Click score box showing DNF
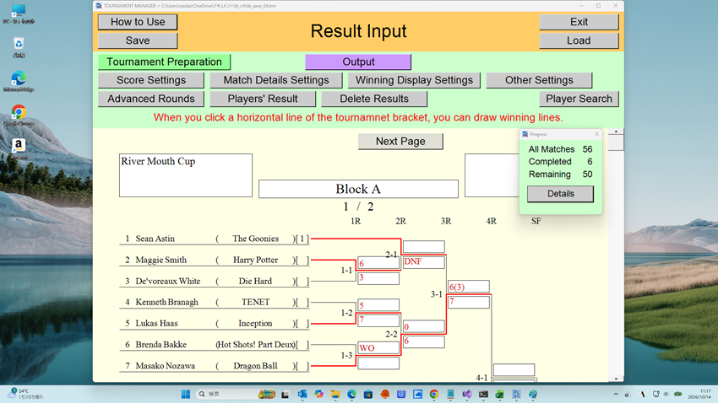 pos(423,262)
